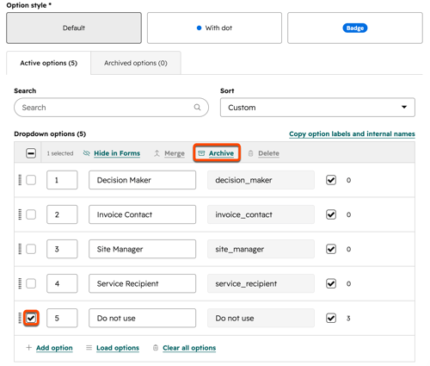Screen dimensions: 430x366
Task: Grab the drag handle for Decision Maker row
Action: tap(20, 180)
